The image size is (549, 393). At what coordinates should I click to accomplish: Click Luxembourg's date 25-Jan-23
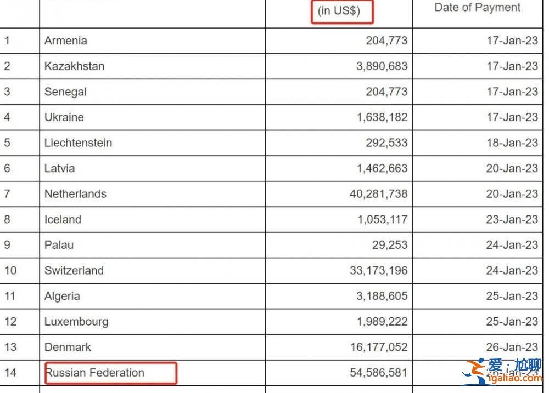(x=512, y=321)
